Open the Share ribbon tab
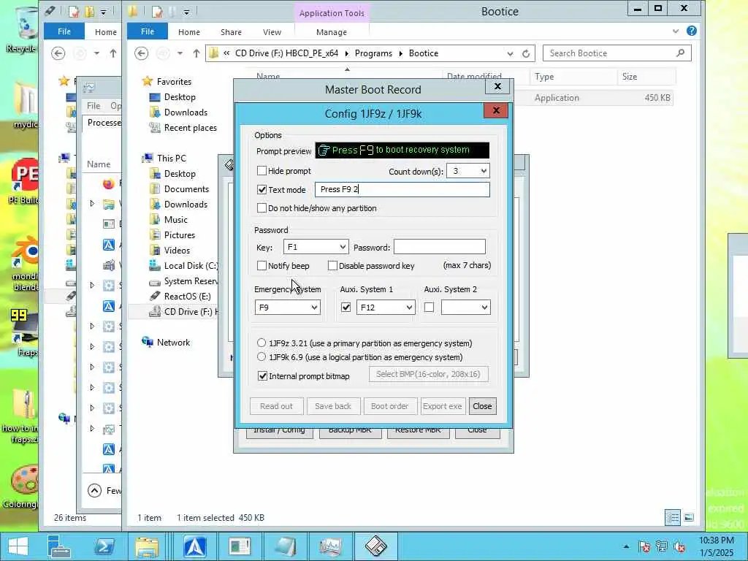Image resolution: width=748 pixels, height=561 pixels. (x=231, y=32)
